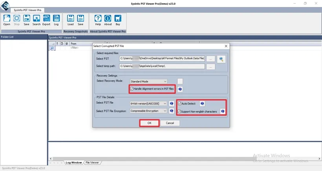Image resolution: width=322 pixels, height=171 pixels.
Task: Click the info icon next to Handle Alignment errors
Action: coord(180,89)
